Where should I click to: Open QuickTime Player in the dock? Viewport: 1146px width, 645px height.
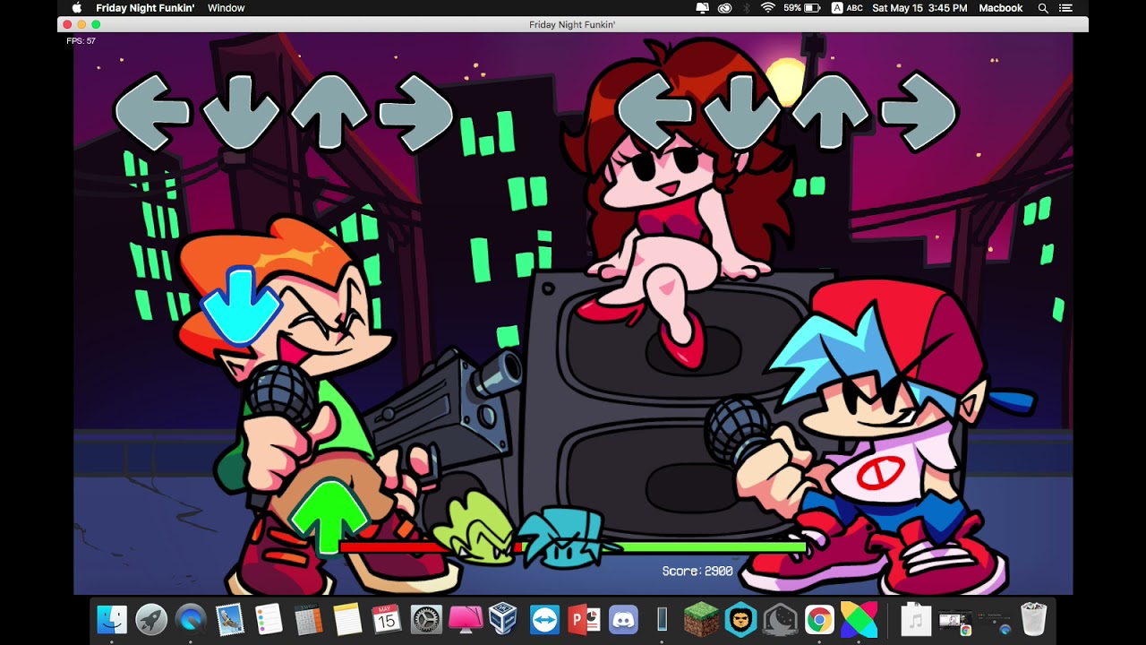(191, 619)
